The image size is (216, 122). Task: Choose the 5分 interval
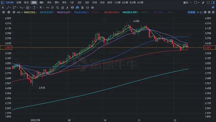(87, 2)
